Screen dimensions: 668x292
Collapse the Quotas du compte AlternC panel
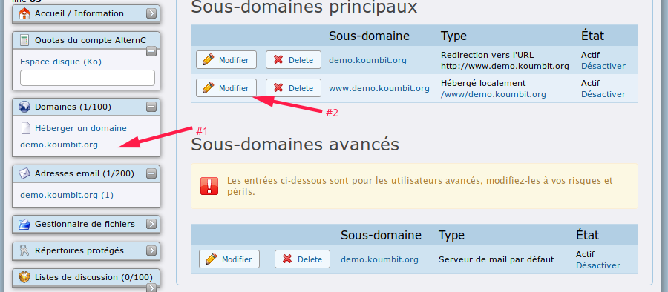(x=151, y=51)
